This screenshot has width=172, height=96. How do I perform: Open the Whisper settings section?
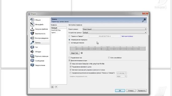click(40, 52)
